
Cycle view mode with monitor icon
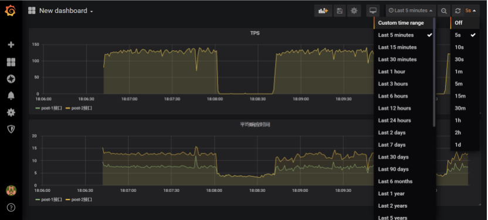[373, 11]
